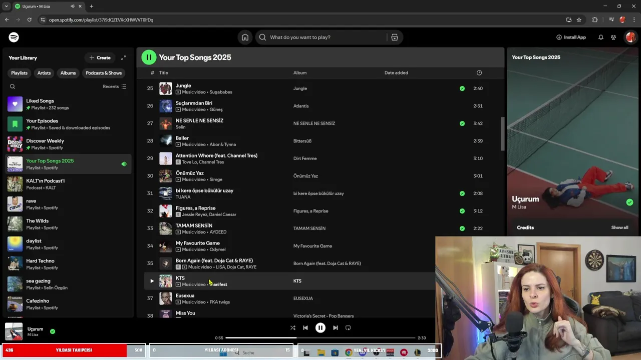Image resolution: width=641 pixels, height=360 pixels.
Task: Open browser tab search dropdown
Action: [7, 6]
